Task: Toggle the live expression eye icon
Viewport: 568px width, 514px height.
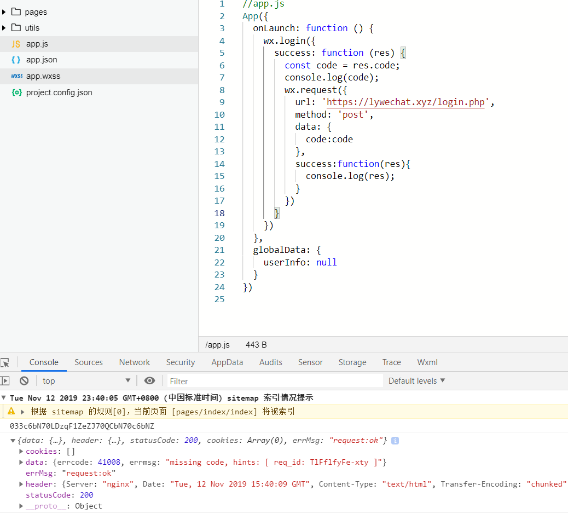Action: (x=149, y=380)
